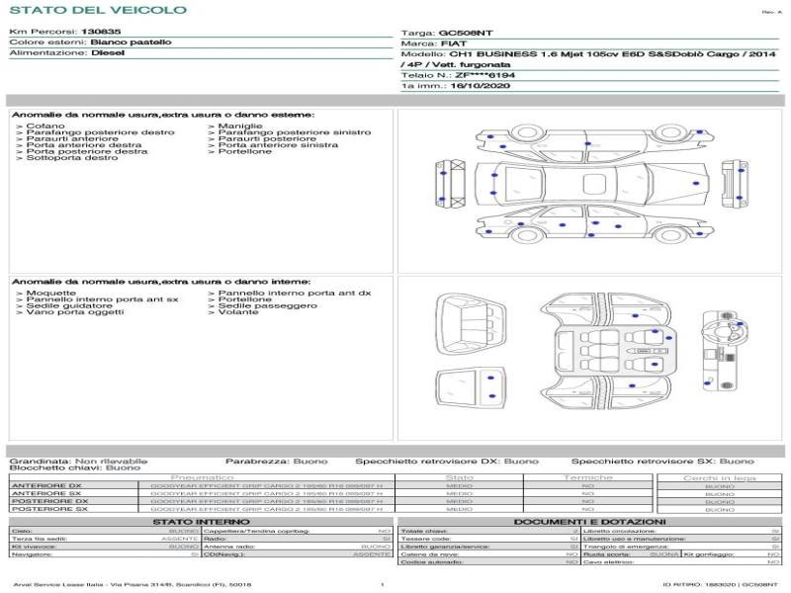
Task: Click the "DOCUMENTI E DOTAZIONI" section header
Action: [590, 522]
